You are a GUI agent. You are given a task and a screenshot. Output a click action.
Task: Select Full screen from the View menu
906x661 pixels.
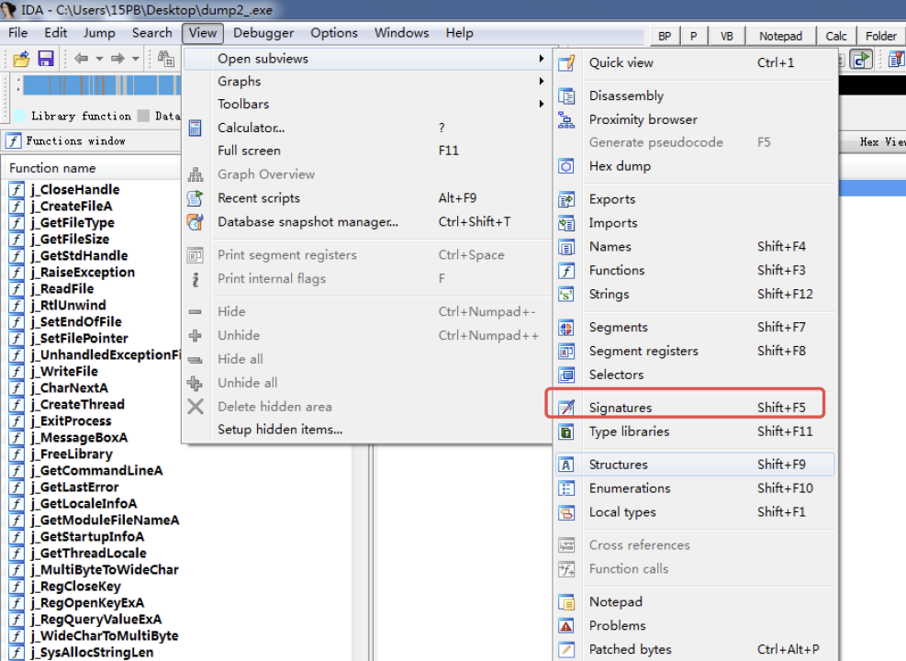249,151
